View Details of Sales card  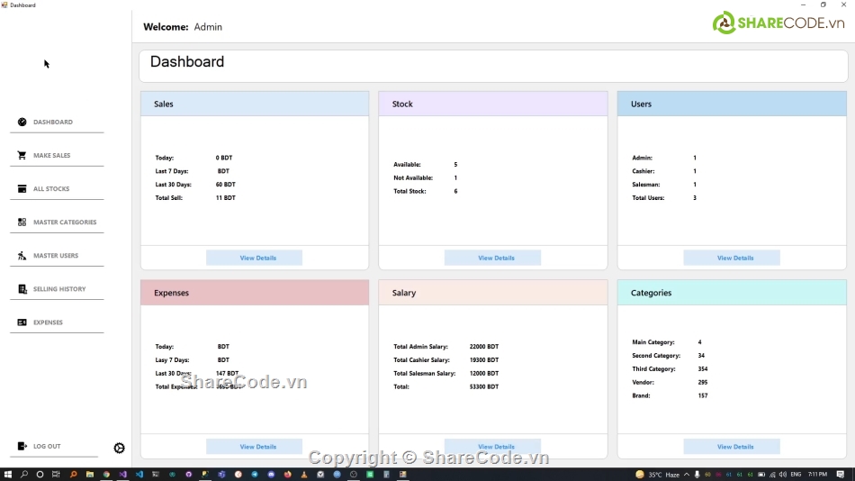tap(254, 258)
